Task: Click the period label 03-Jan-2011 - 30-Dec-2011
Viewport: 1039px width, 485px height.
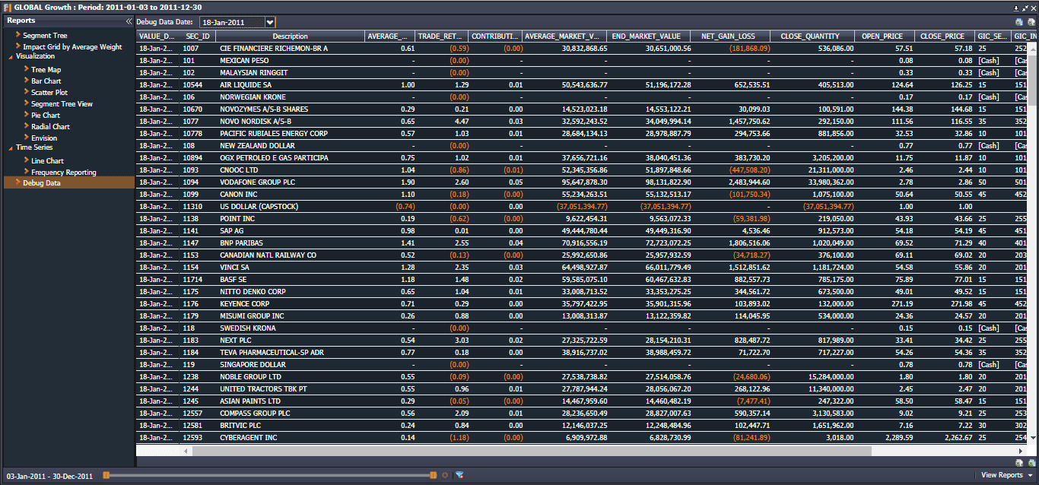Action: (x=49, y=476)
